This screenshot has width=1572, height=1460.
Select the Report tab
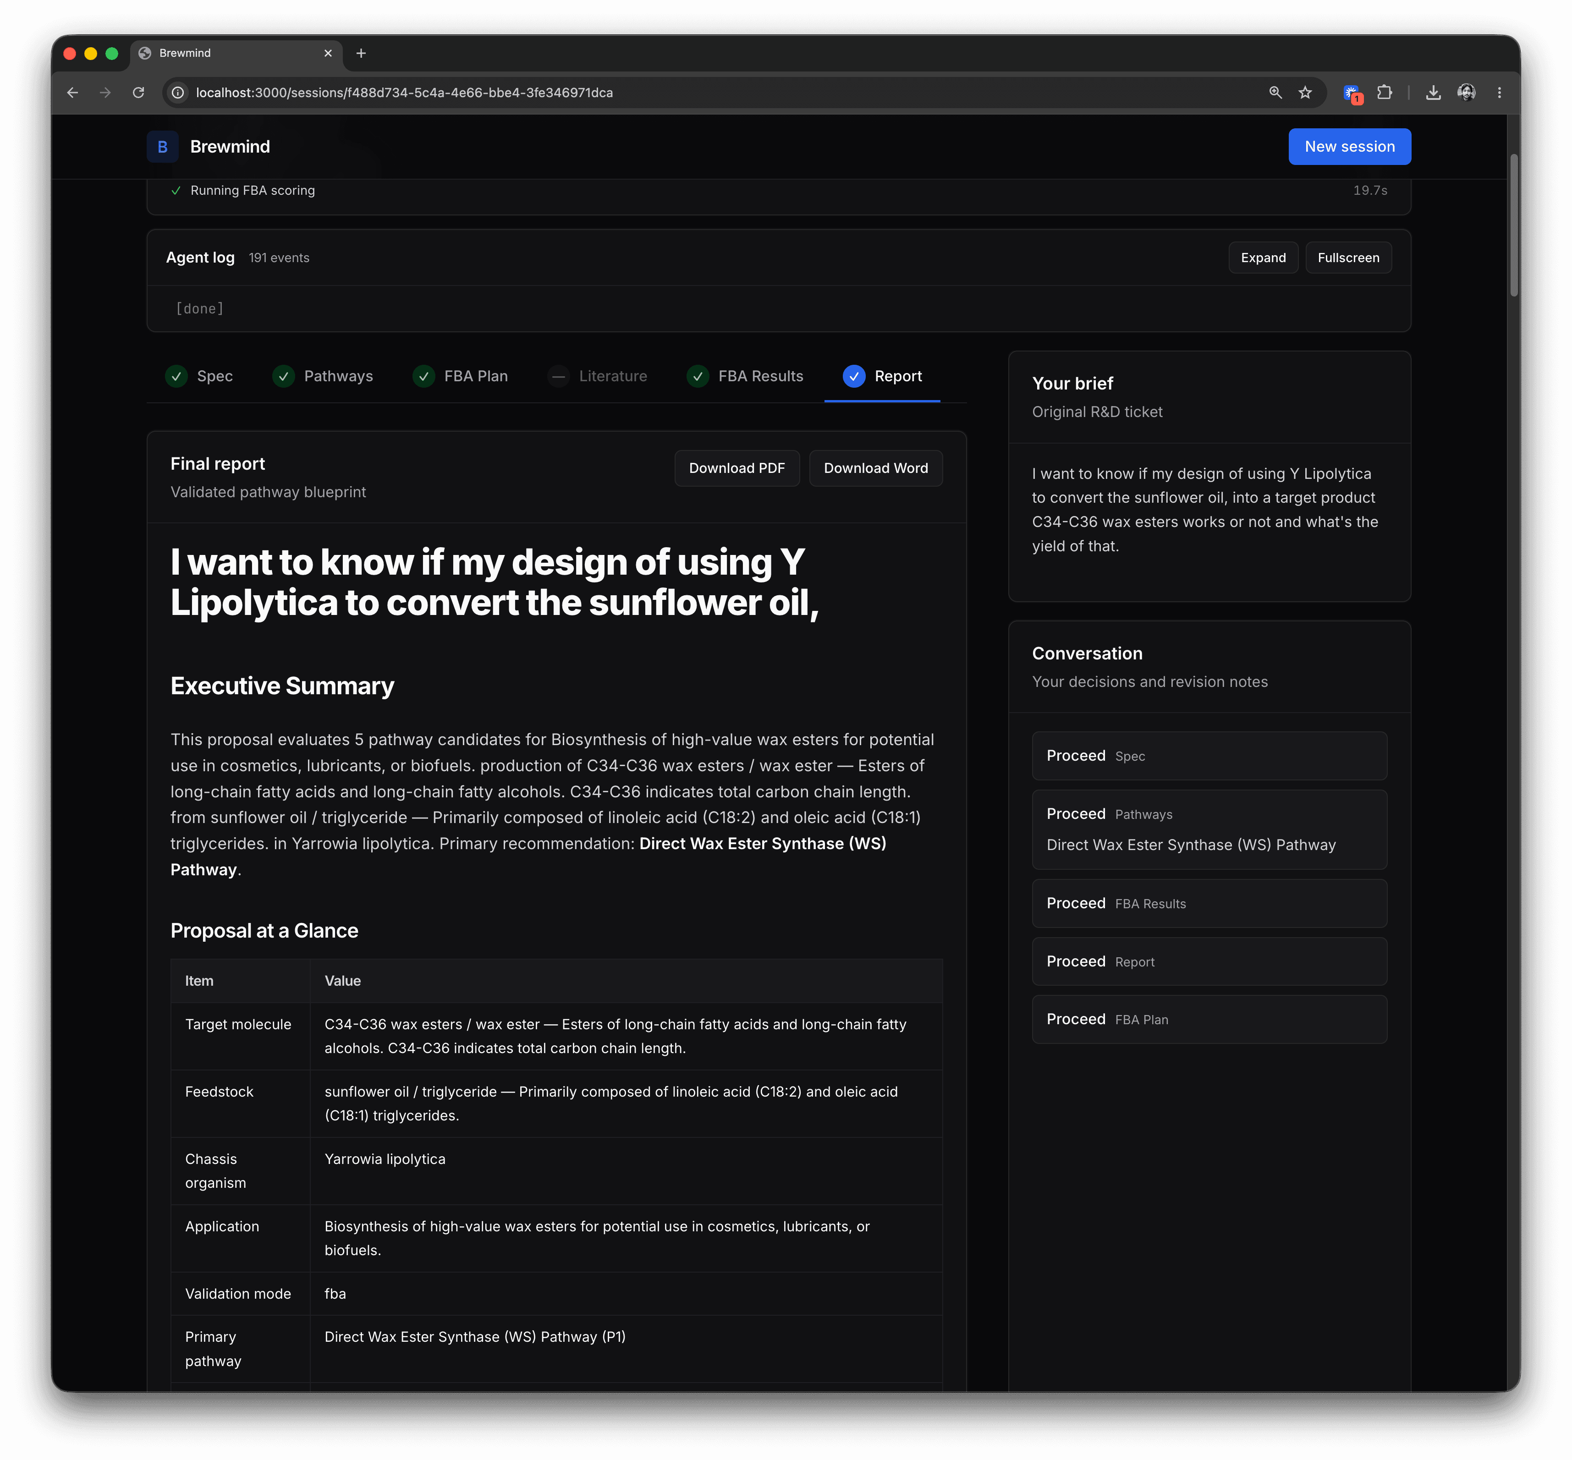click(882, 376)
